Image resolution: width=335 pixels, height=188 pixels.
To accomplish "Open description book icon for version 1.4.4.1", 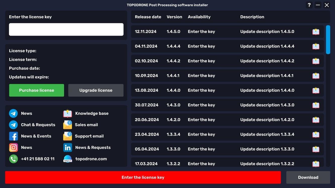I will coord(316,76).
